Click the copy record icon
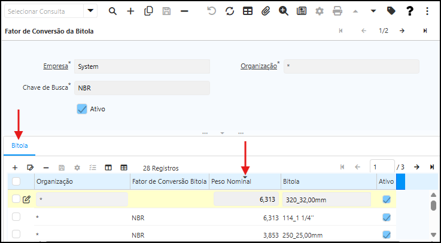Image resolution: width=441 pixels, height=243 pixels. [x=149, y=11]
